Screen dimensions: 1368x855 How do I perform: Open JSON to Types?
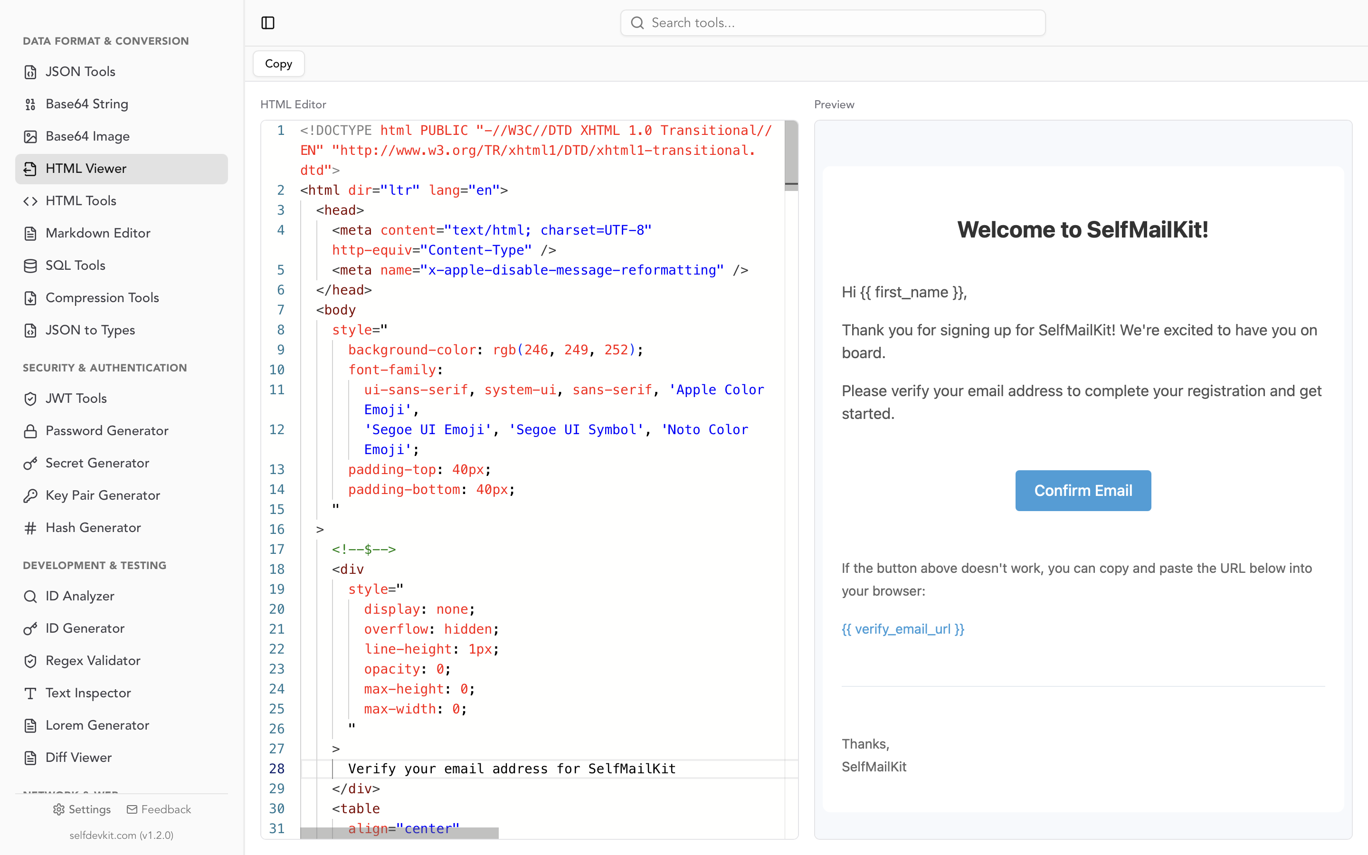(x=122, y=330)
